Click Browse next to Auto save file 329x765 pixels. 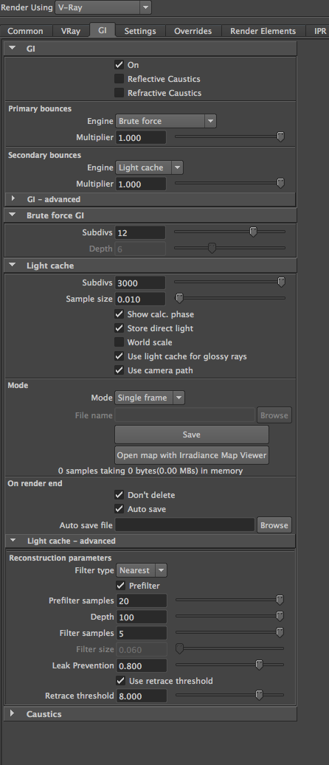point(274,525)
